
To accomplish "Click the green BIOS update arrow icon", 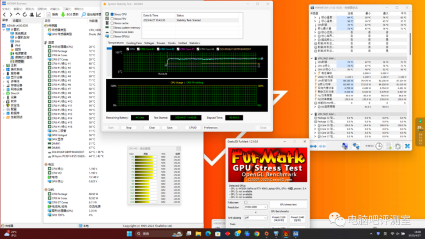I will point(63,15).
